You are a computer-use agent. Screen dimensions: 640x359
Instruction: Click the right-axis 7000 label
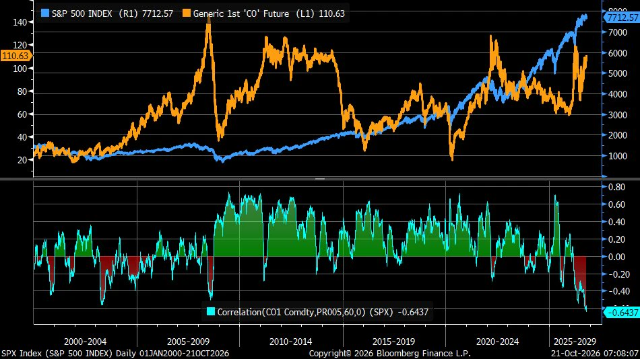618,32
